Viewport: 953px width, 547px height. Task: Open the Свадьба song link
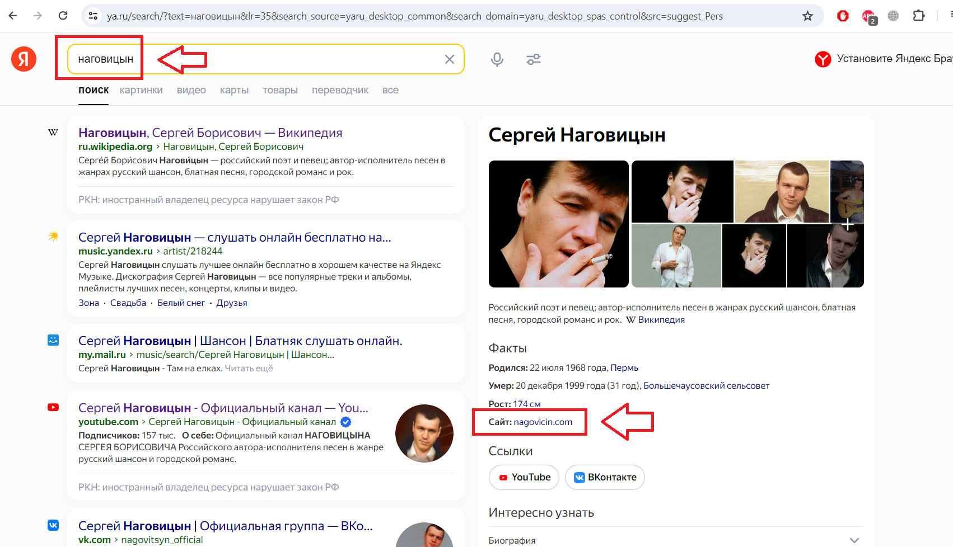point(128,303)
